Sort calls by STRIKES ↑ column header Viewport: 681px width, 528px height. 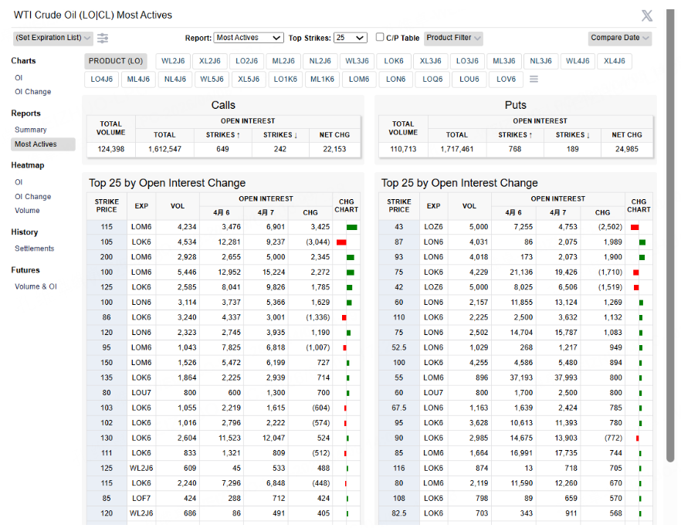[x=223, y=135]
